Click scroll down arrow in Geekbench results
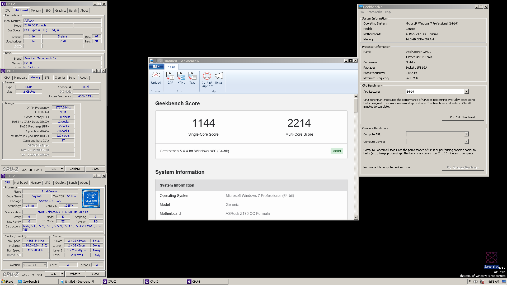Image resolution: width=507 pixels, height=285 pixels. [356, 217]
